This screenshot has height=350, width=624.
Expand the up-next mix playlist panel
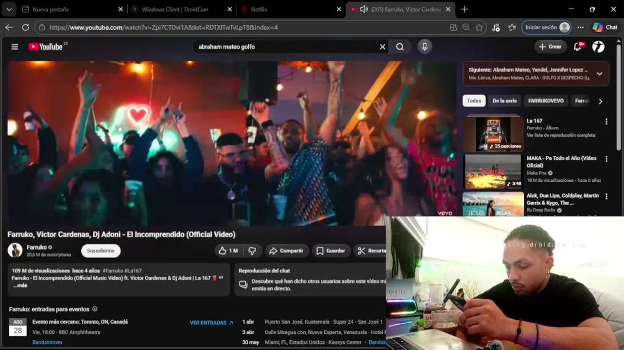[599, 74]
